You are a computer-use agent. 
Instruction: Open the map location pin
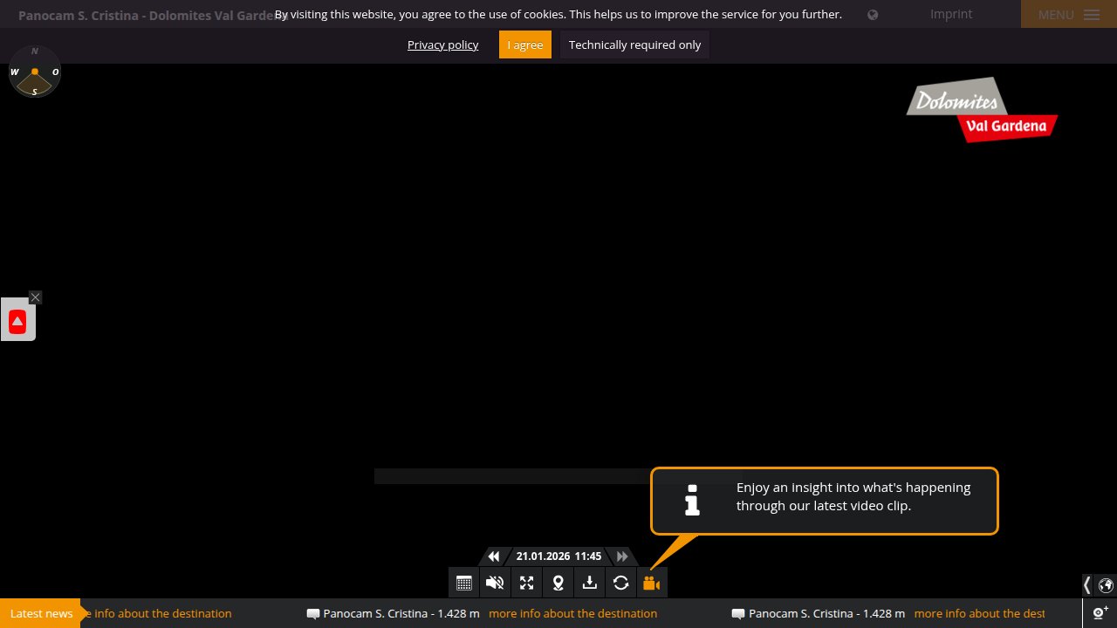coord(558,583)
